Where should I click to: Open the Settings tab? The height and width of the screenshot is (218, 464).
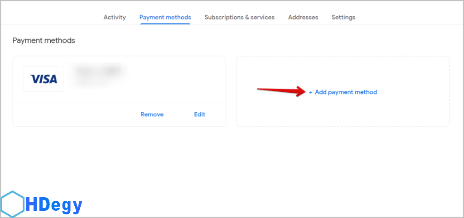[343, 17]
